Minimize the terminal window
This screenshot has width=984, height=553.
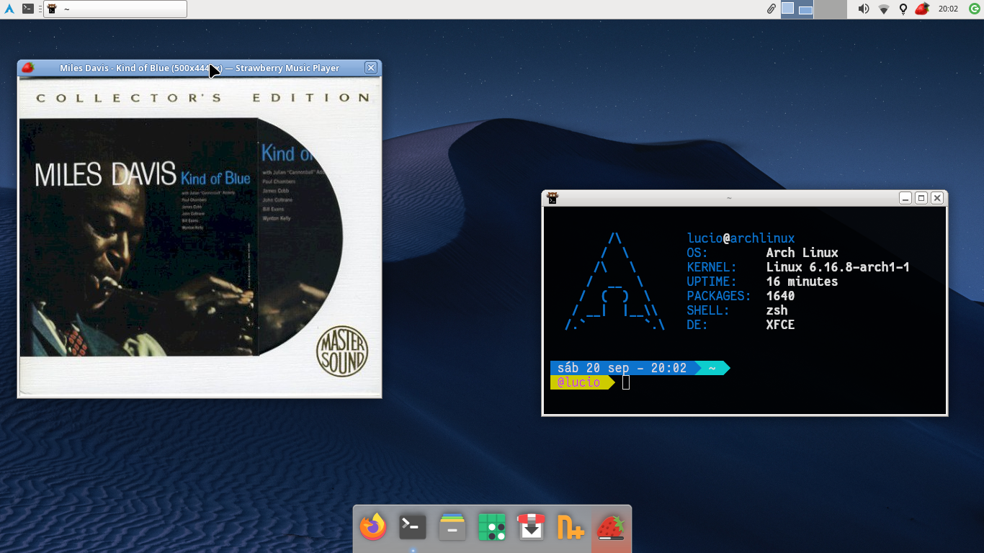[905, 198]
